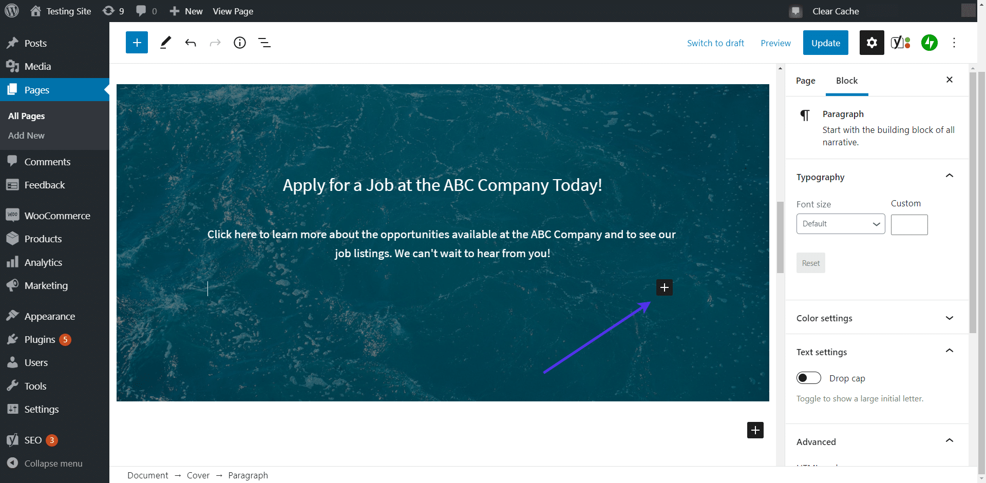Enable the Drop cap toggle
The image size is (986, 483).
coord(809,378)
